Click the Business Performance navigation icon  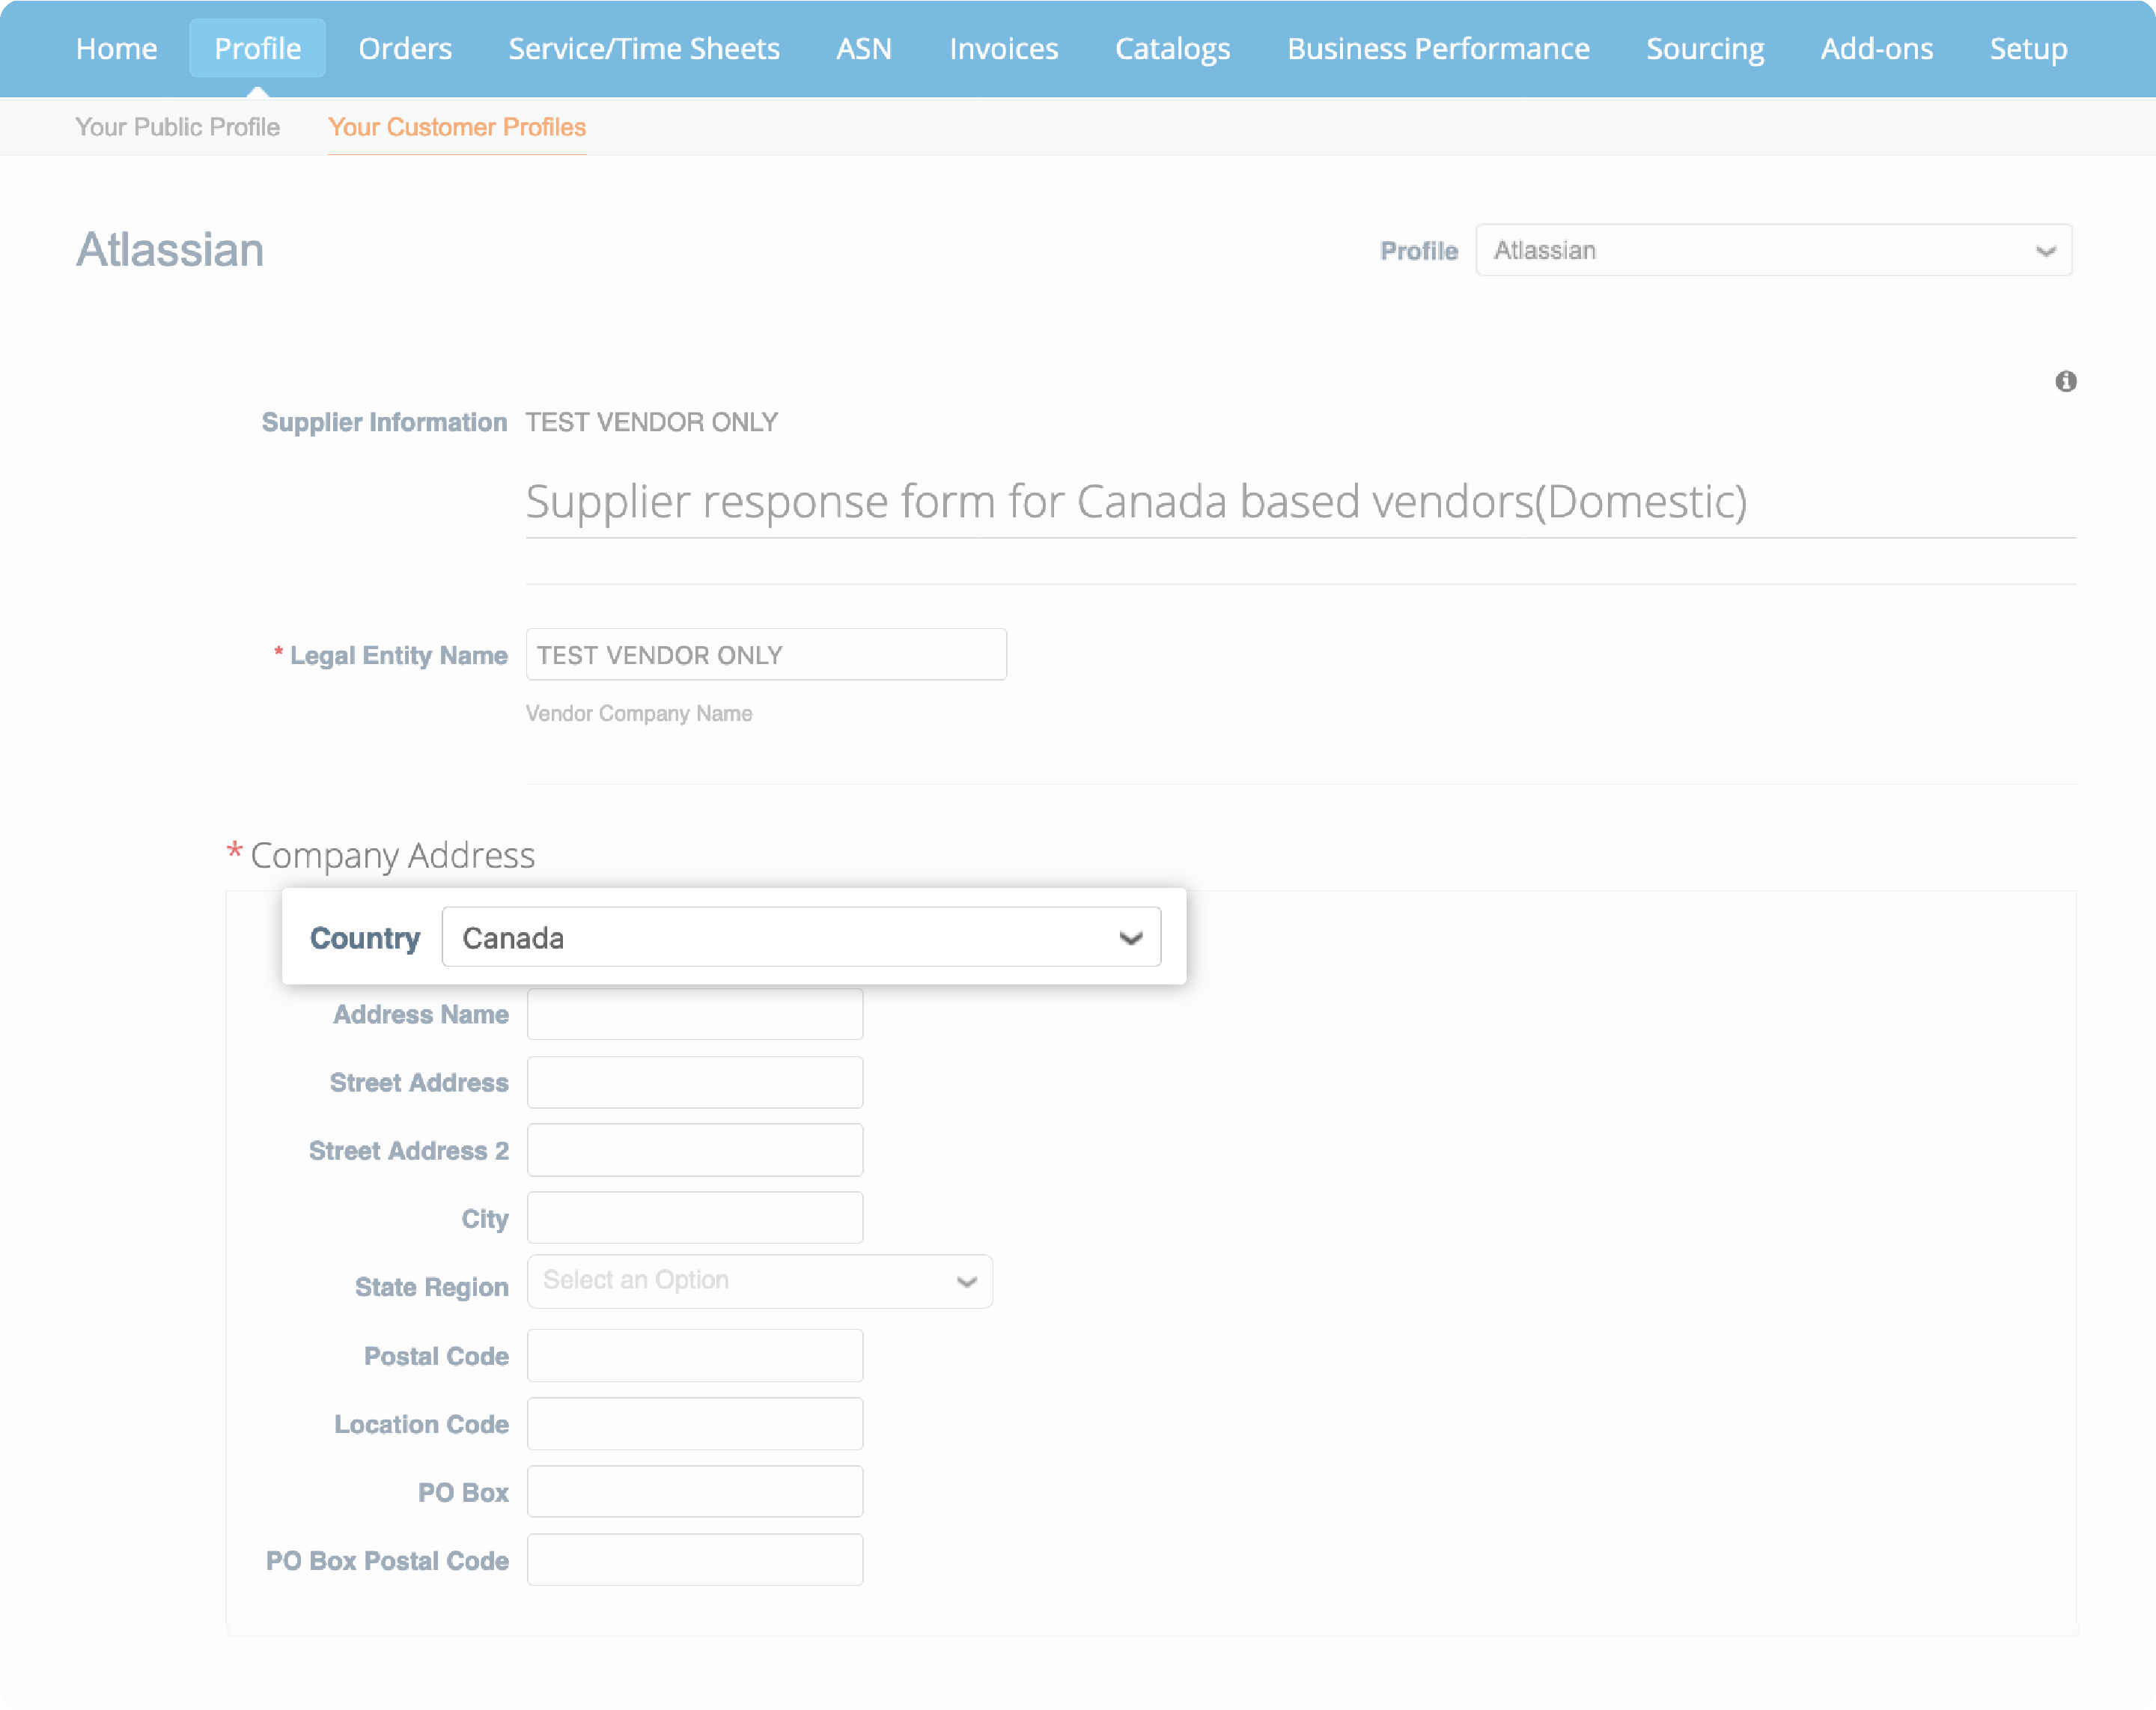click(1437, 47)
